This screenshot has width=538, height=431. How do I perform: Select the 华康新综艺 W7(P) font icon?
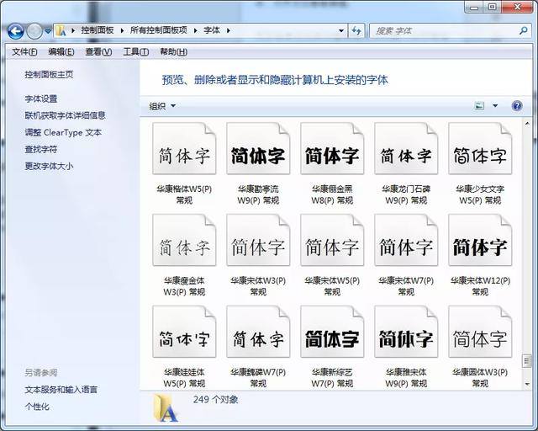(332, 332)
